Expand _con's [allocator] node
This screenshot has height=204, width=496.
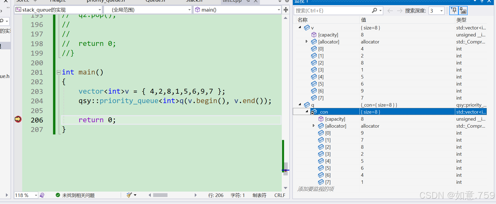[314, 126]
